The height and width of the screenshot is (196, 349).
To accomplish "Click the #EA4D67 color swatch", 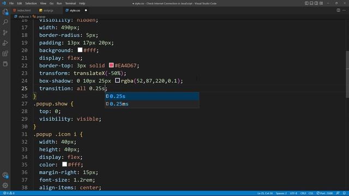I will 111,65.
